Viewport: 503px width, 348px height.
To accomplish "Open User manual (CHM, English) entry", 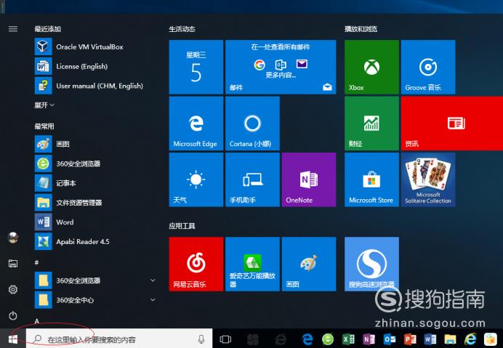I will (95, 86).
